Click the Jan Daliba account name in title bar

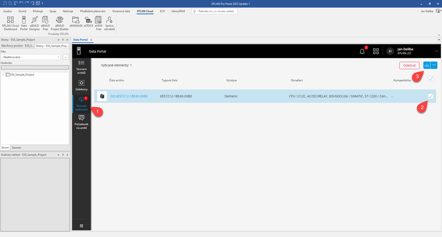(x=427, y=11)
